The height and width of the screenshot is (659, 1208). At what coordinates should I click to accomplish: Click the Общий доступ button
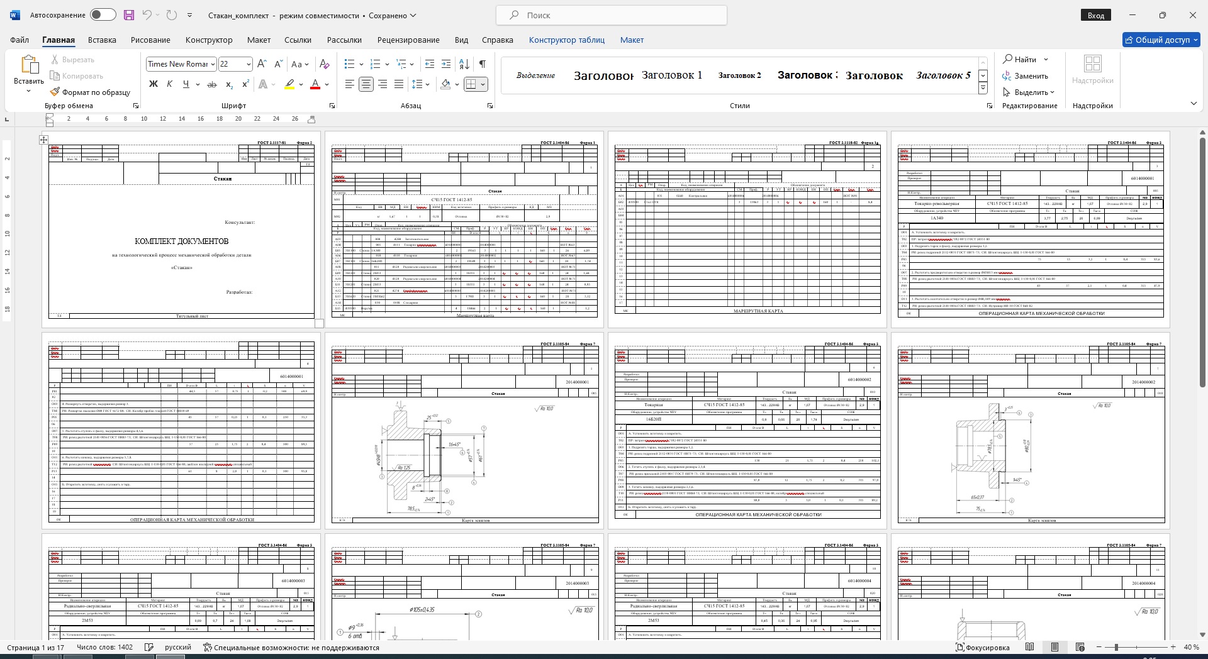pos(1161,40)
